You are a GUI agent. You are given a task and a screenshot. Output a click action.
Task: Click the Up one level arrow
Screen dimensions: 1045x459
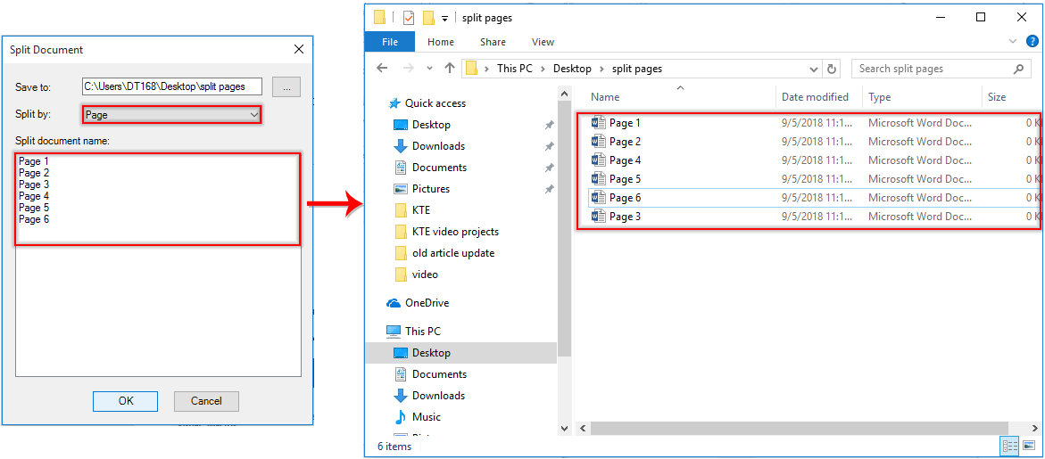[x=449, y=68]
